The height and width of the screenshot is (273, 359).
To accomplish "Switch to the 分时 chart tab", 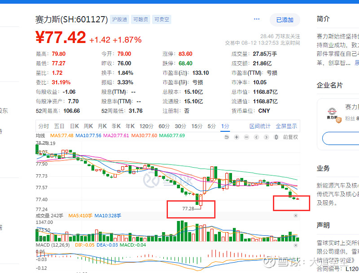I will pos(44,126).
